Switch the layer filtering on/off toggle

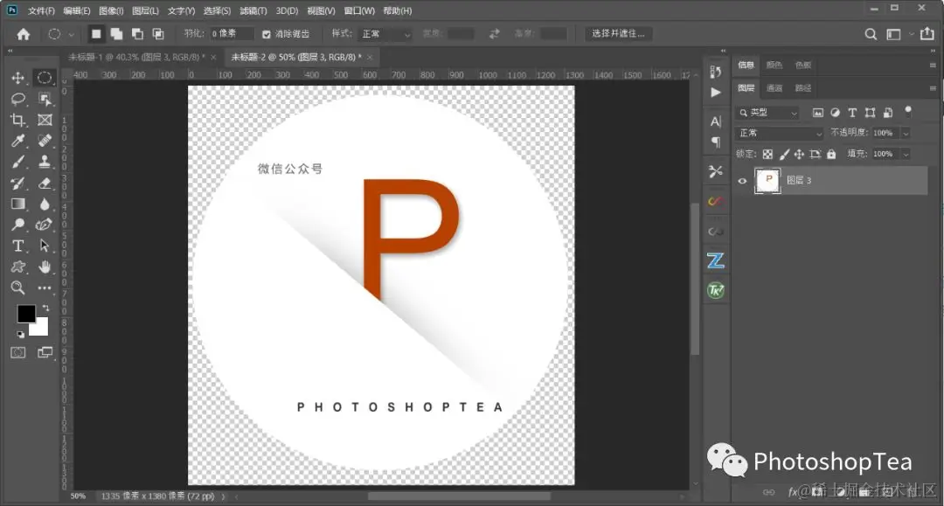pos(908,111)
